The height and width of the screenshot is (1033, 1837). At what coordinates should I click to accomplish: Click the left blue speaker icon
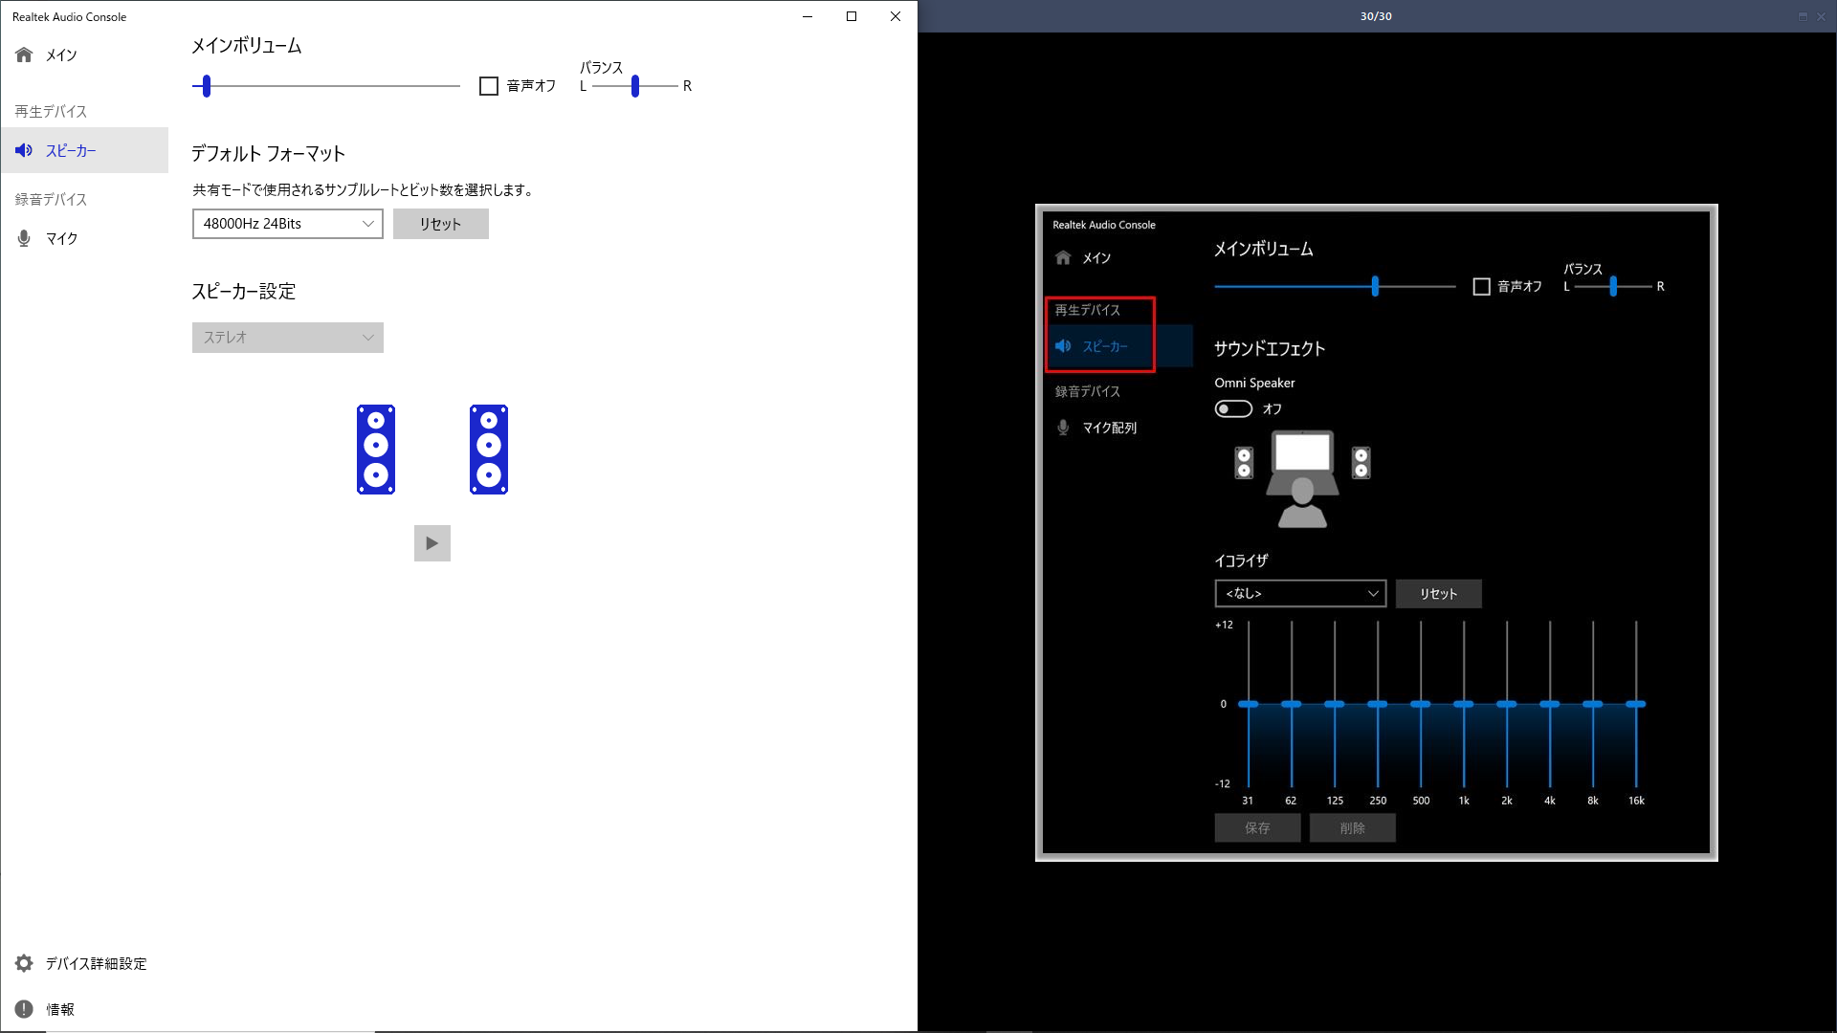tap(376, 450)
